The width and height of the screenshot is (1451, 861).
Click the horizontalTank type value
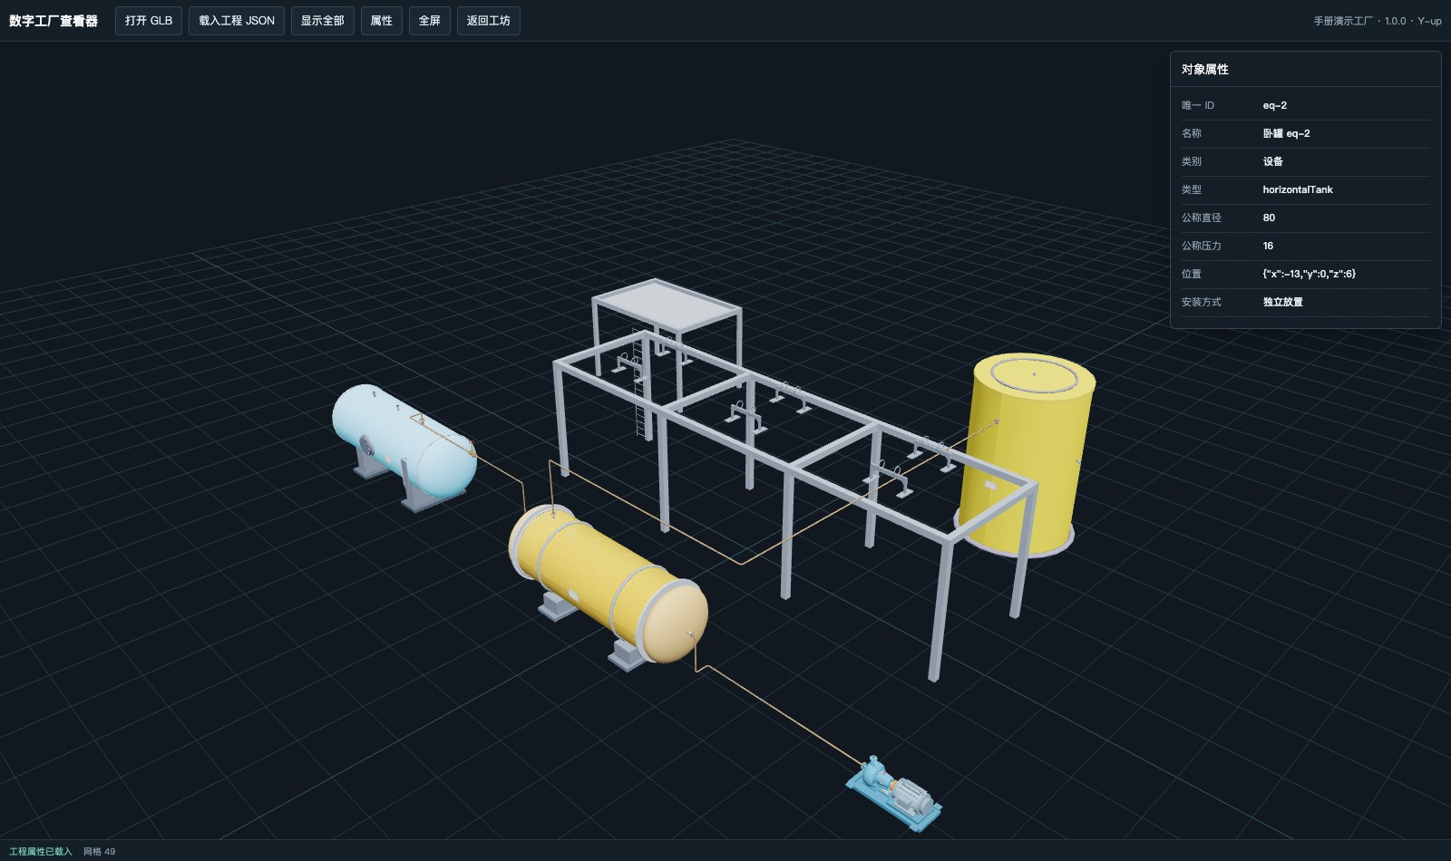click(1298, 190)
